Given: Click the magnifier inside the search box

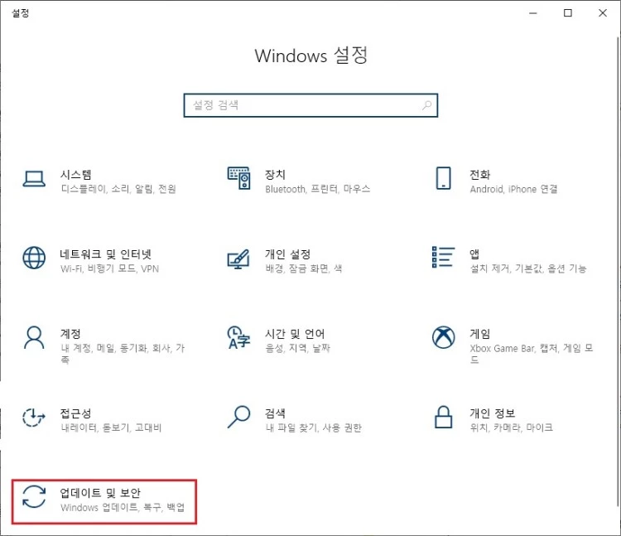Looking at the screenshot, I should click(x=426, y=105).
